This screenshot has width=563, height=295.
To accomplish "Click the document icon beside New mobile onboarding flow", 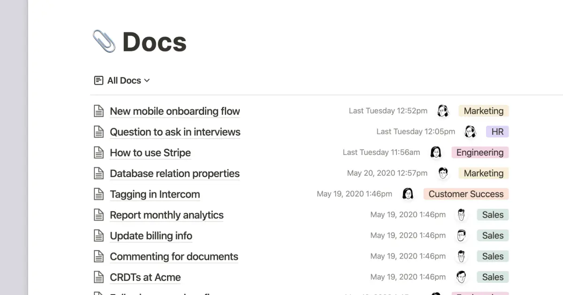I will click(99, 111).
